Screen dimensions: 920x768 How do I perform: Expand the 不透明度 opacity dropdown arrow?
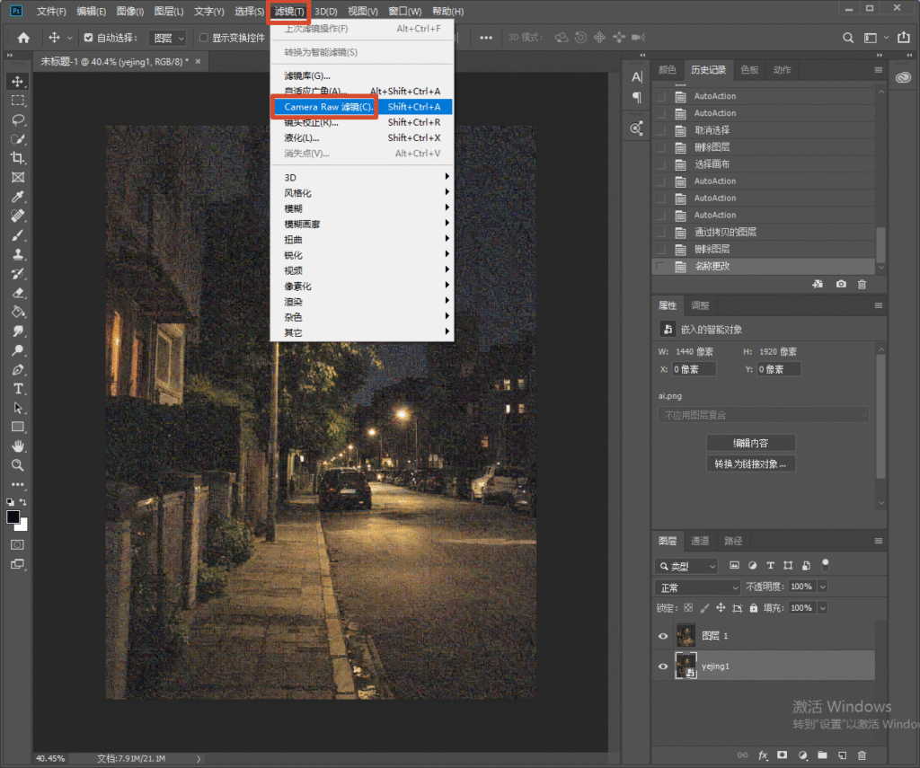[x=823, y=587]
